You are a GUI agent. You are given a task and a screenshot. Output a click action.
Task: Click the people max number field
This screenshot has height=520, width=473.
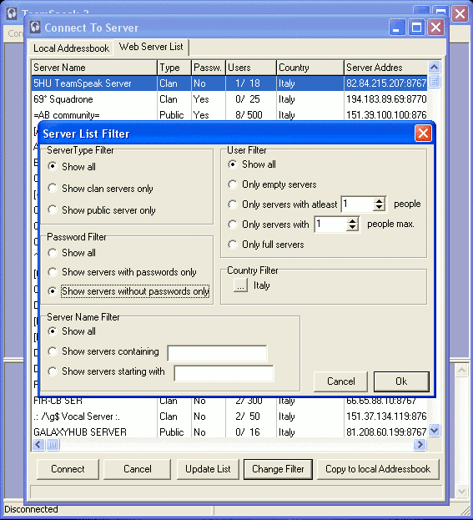331,225
